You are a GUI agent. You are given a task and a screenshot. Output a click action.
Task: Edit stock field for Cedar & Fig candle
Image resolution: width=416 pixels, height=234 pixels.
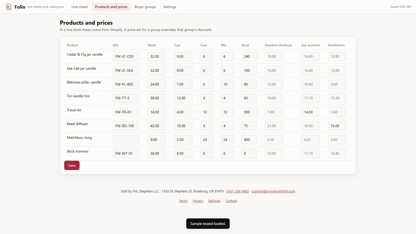[x=249, y=56]
